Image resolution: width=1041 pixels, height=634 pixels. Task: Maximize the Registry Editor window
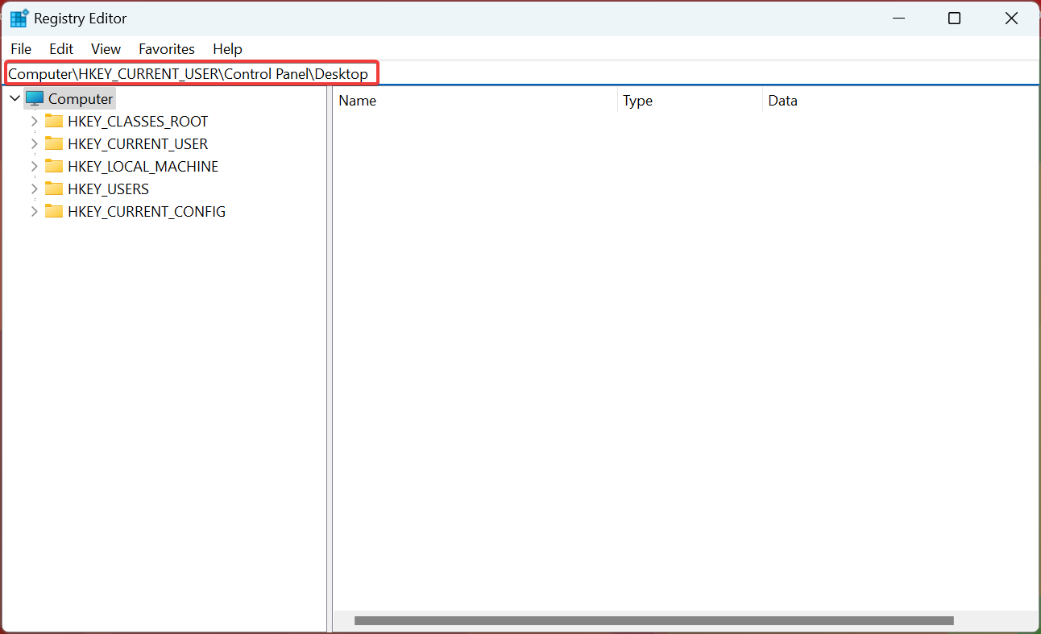point(954,19)
